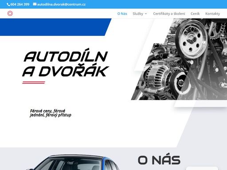Click the slogan "Férové ceny, férové jednání"
This screenshot has height=170, width=227.
point(51,113)
